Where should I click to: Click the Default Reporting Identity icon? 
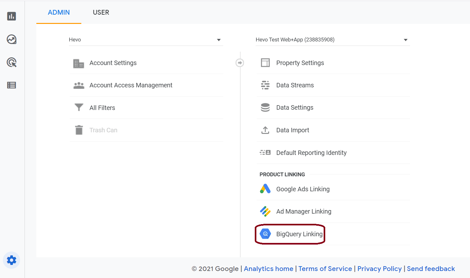(x=265, y=152)
